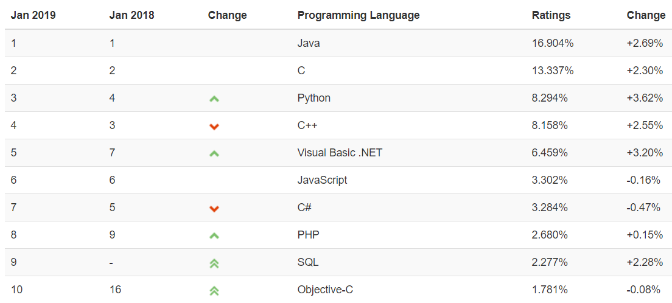Click the Visual Basic .NET language name

340,153
